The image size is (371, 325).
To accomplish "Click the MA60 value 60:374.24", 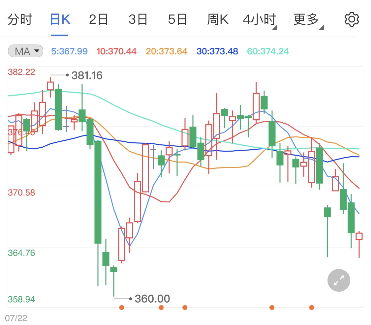I will (x=268, y=51).
